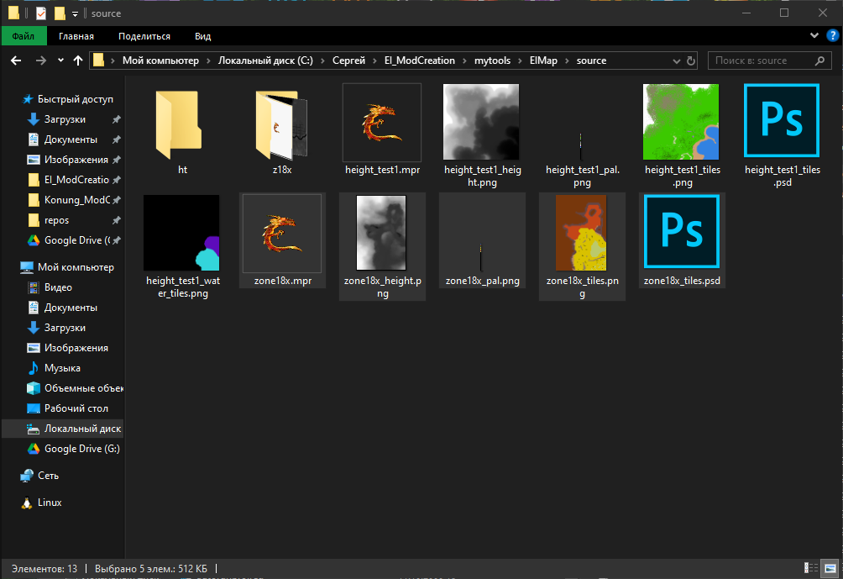843x579 pixels.
Task: Open Linux in navigation pane
Action: [x=50, y=503]
